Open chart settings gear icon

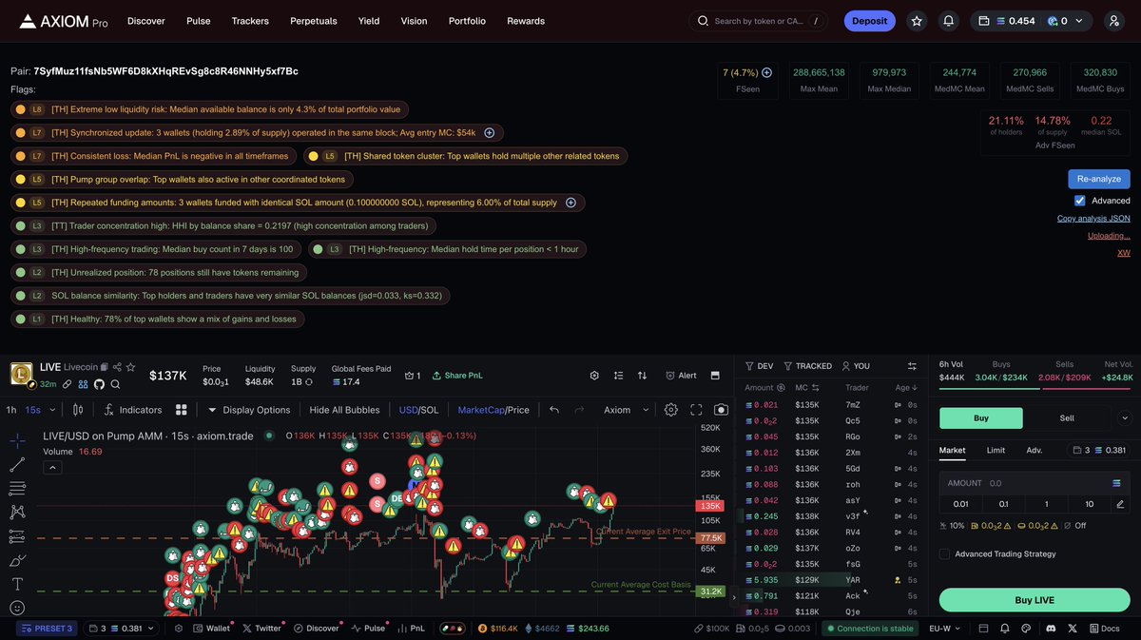coord(671,410)
